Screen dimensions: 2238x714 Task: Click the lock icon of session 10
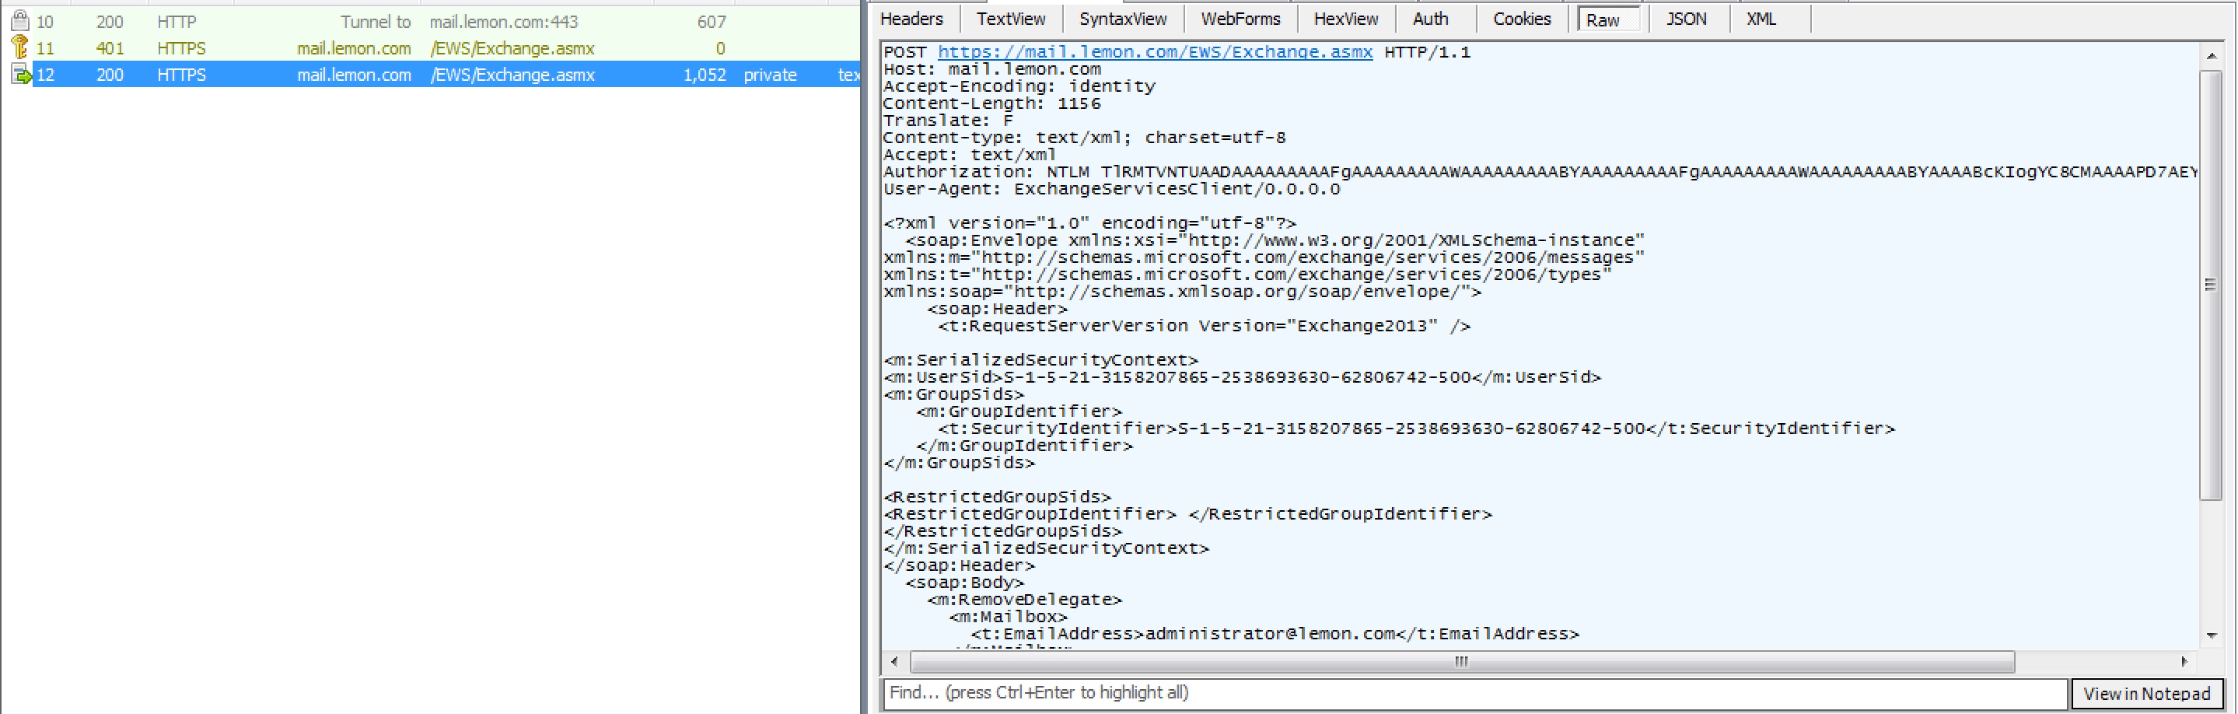[20, 21]
